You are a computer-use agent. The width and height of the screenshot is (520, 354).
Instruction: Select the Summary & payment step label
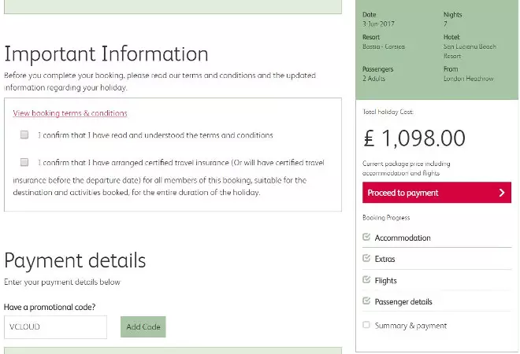[410, 326]
